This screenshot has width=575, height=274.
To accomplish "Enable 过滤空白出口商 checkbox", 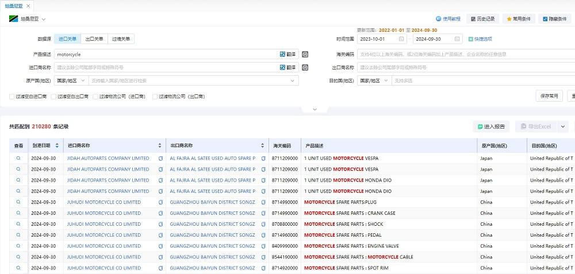I will 53,97.
